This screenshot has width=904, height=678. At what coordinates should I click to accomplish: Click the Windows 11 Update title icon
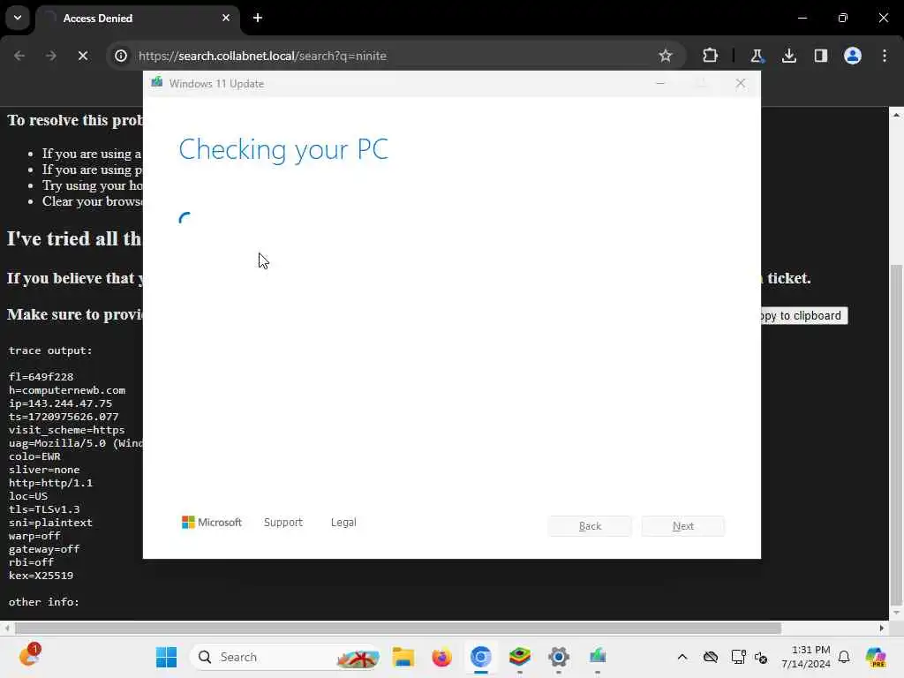tap(157, 82)
